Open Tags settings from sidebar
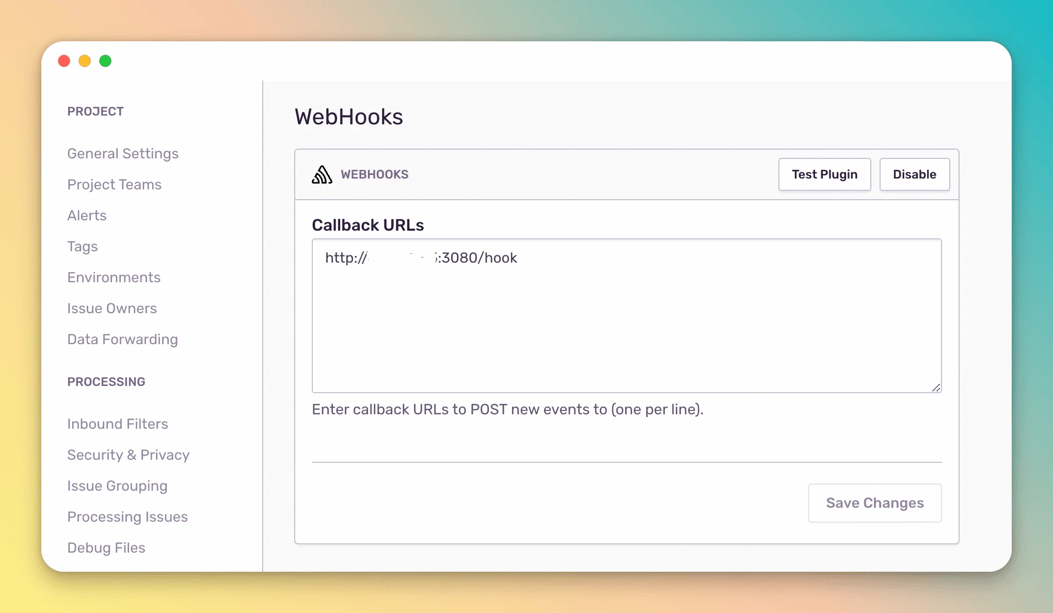This screenshot has height=613, width=1053. click(x=83, y=246)
